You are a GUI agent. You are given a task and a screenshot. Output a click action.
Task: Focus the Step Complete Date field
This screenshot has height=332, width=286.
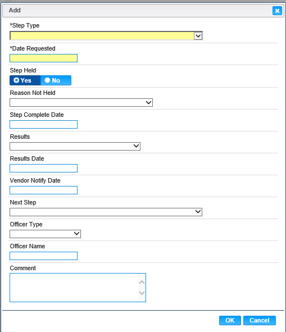click(x=43, y=125)
